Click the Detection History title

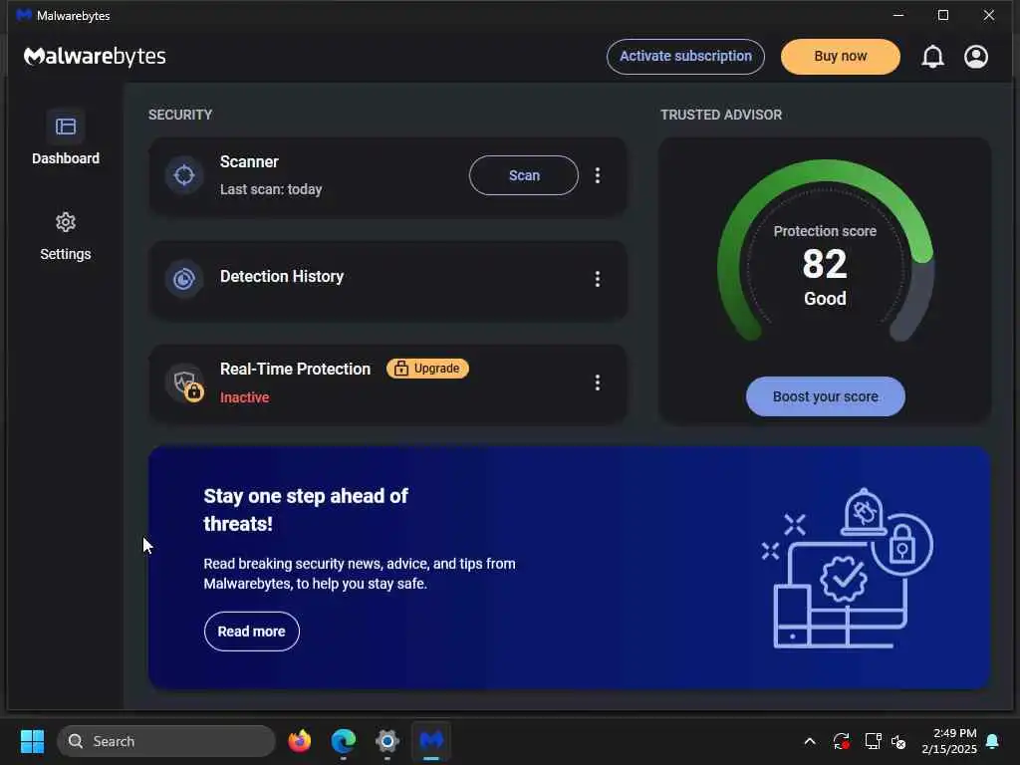[282, 277]
